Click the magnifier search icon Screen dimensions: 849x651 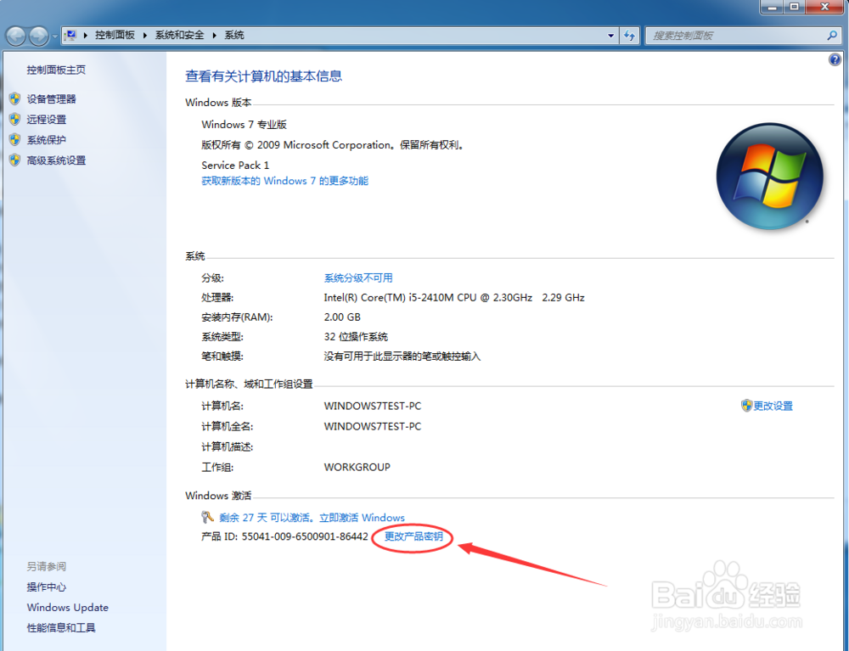tap(832, 36)
